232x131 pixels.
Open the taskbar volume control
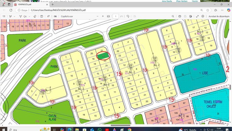212,130
